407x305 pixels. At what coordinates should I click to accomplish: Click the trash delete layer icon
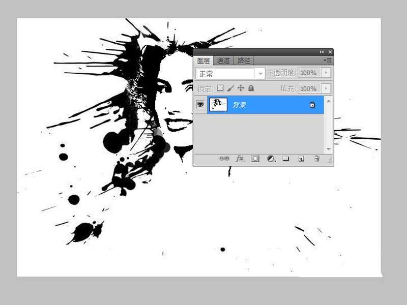pyautogui.click(x=316, y=159)
